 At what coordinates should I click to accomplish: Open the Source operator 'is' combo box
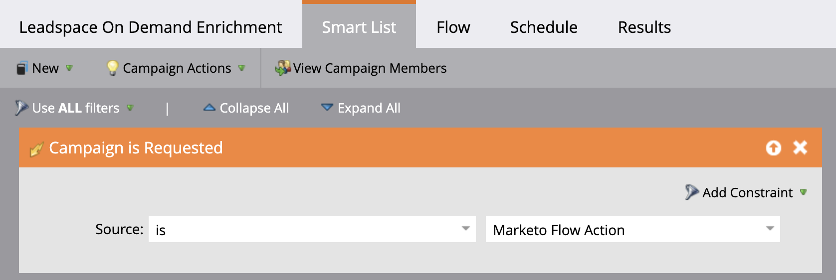tap(312, 229)
